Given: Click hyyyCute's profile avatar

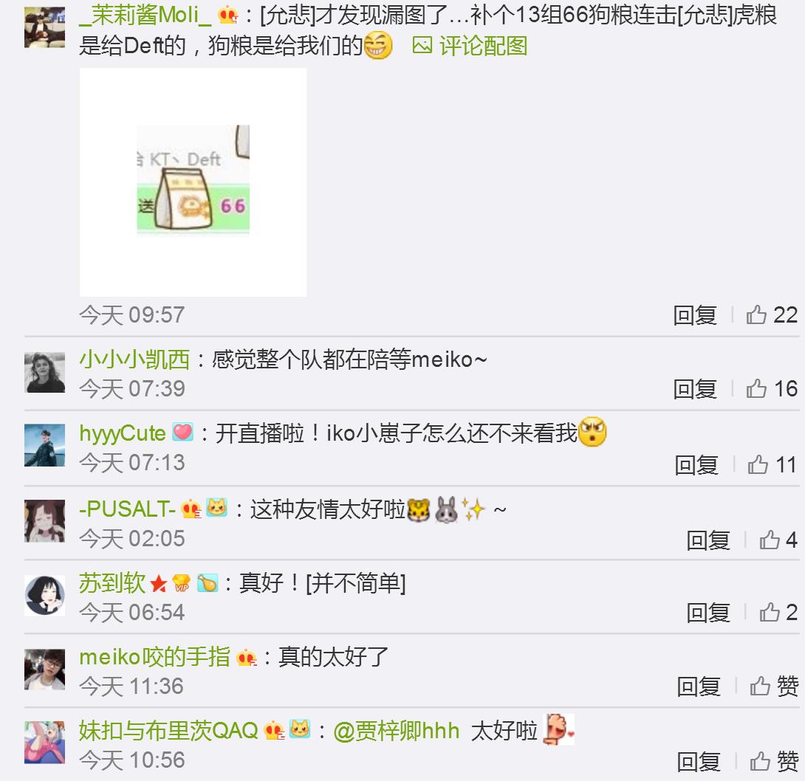Looking at the screenshot, I should pos(44,445).
